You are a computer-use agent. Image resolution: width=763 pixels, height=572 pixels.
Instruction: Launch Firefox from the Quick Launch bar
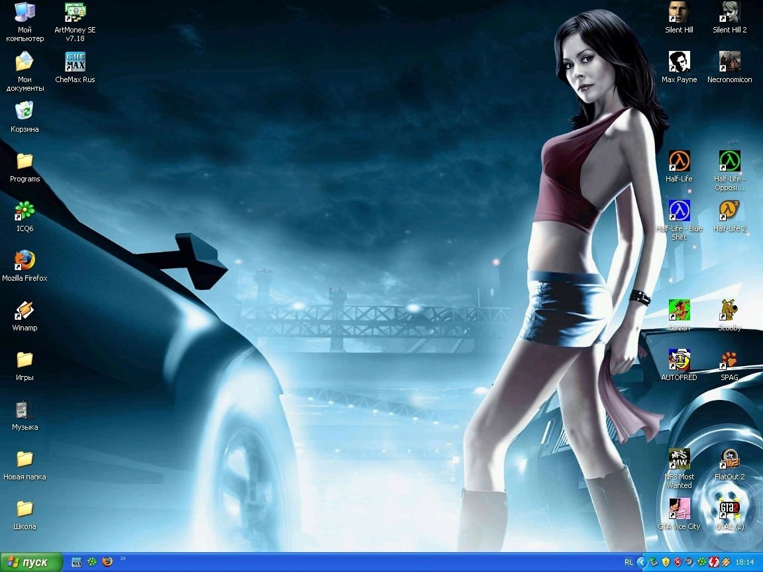107,562
